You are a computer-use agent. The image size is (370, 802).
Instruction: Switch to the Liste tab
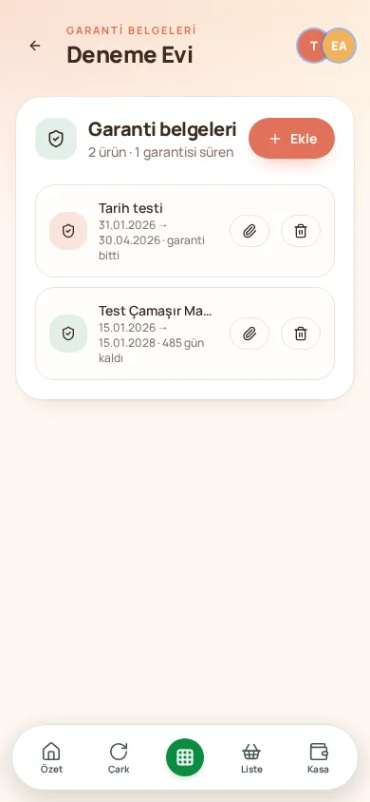coord(251,757)
